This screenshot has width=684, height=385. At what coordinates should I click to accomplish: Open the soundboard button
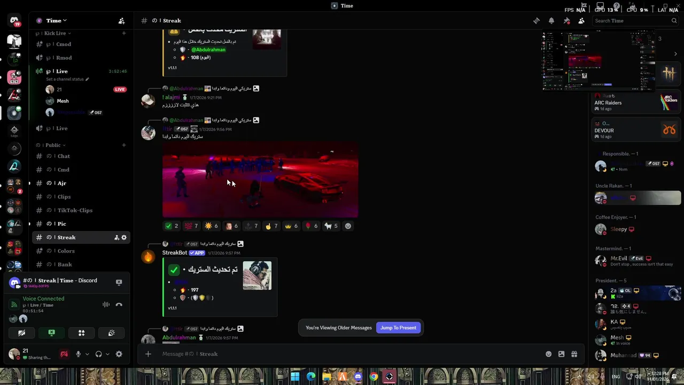(111, 333)
